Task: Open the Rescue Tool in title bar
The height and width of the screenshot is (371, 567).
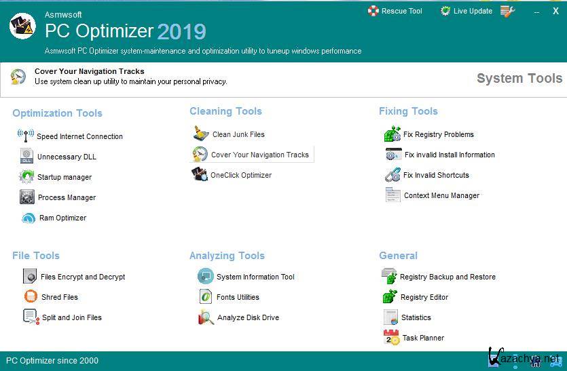Action: pyautogui.click(x=395, y=11)
